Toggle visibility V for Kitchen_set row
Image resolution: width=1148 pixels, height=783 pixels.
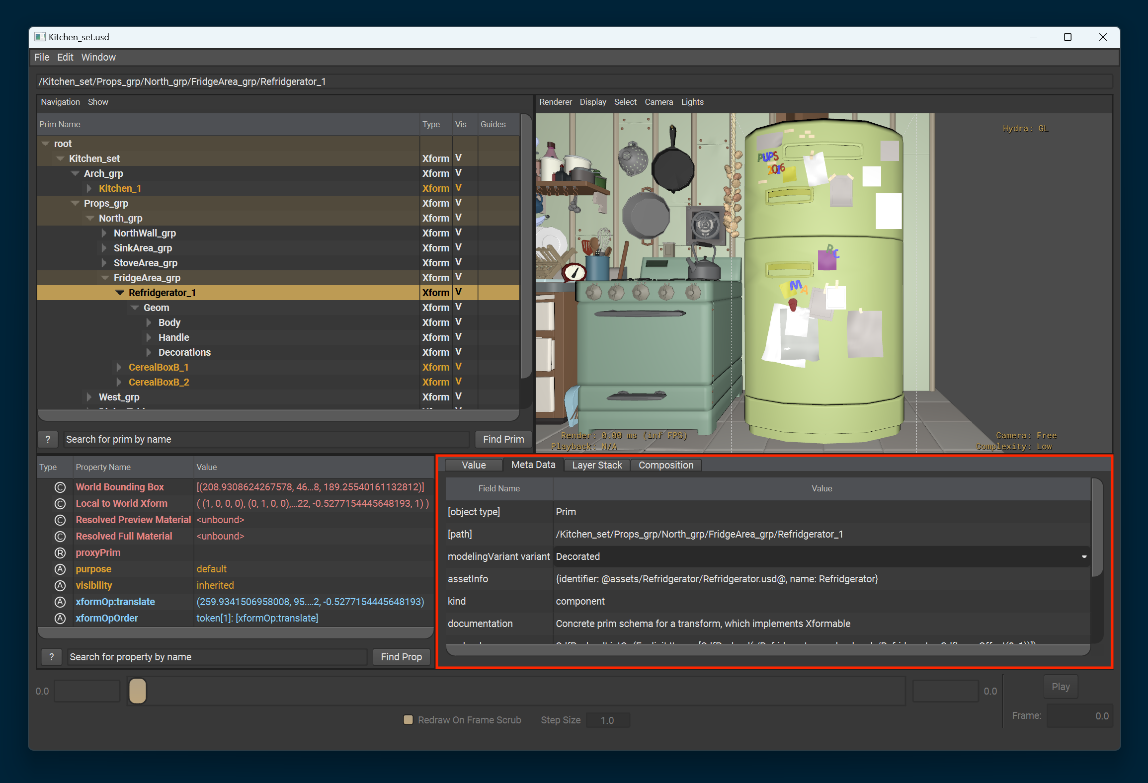[458, 158]
